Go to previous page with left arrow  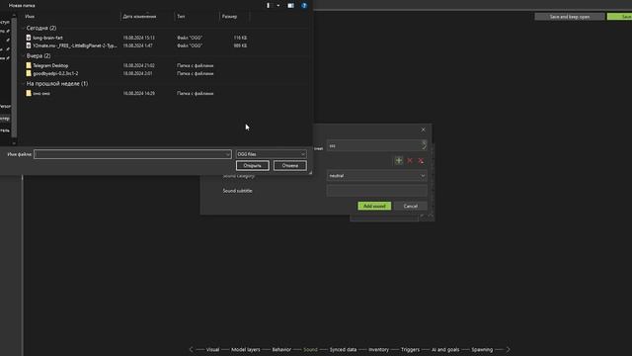pyautogui.click(x=191, y=349)
